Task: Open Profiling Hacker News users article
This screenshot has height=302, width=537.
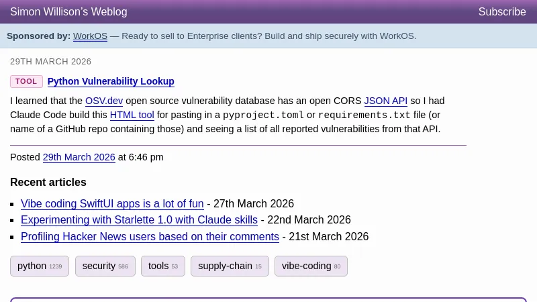Action: [x=150, y=237]
